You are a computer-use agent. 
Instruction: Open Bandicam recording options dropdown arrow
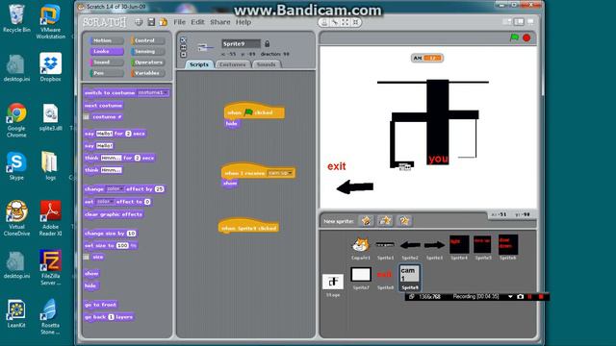(x=510, y=297)
